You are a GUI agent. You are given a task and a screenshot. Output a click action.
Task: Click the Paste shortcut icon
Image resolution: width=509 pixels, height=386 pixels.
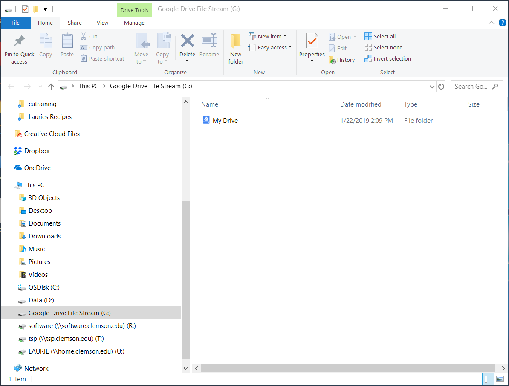84,58
